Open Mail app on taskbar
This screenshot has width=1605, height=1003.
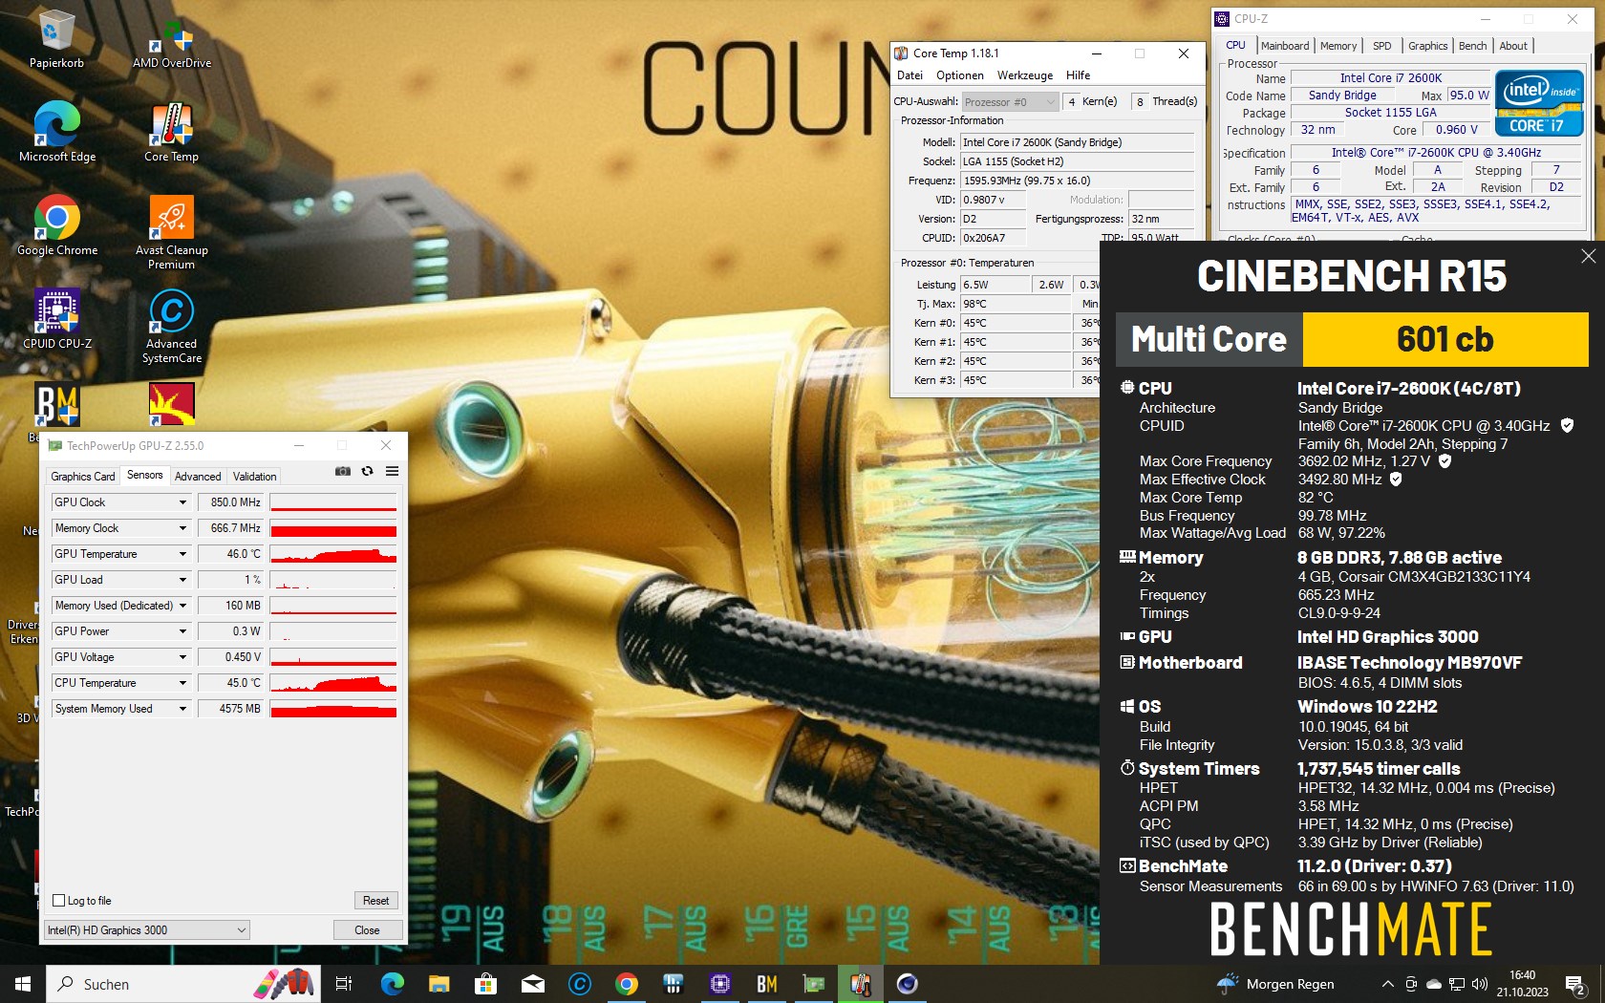click(532, 984)
